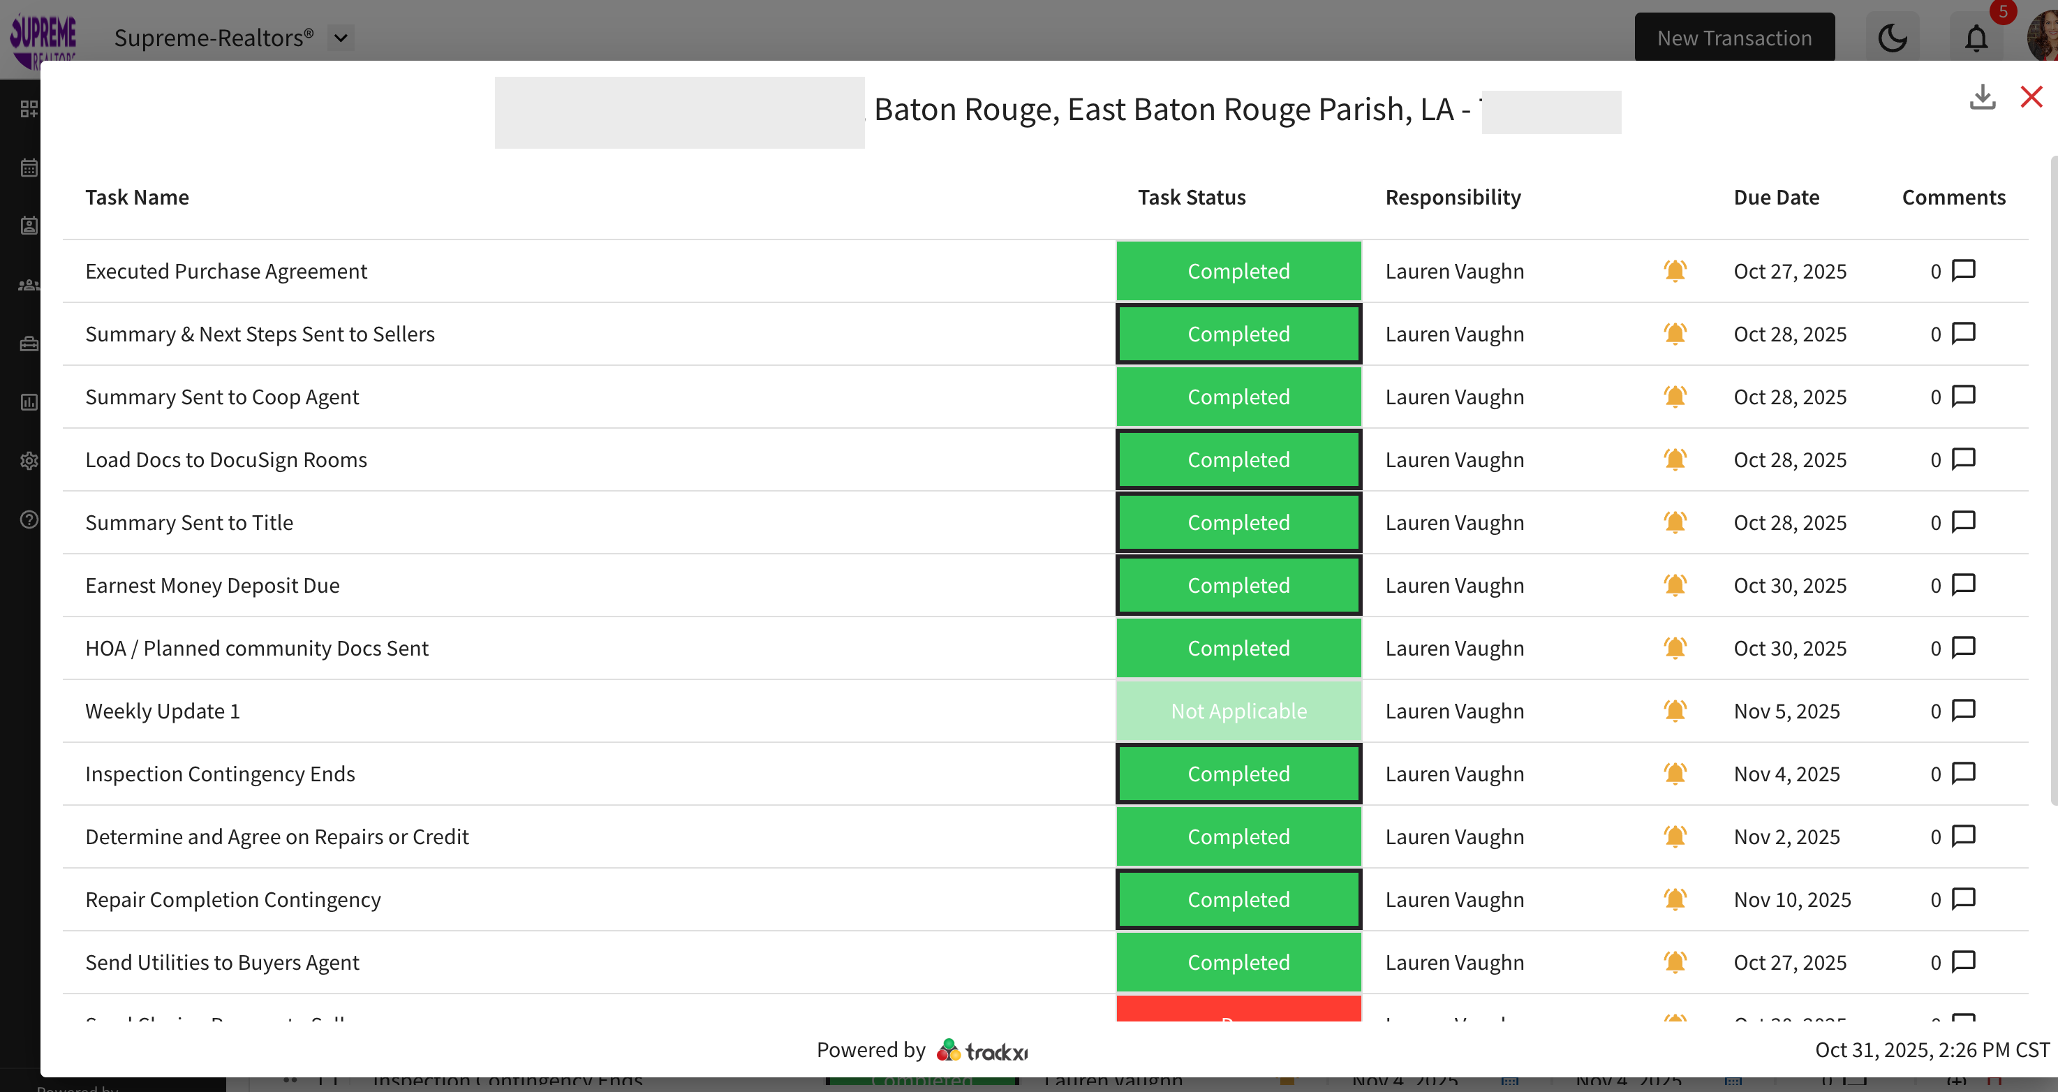Click the New Transaction button
Viewport: 2058px width, 1092px height.
1733,38
